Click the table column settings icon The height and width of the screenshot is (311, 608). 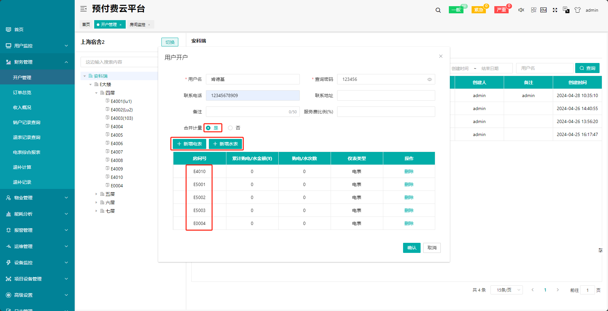(601, 250)
